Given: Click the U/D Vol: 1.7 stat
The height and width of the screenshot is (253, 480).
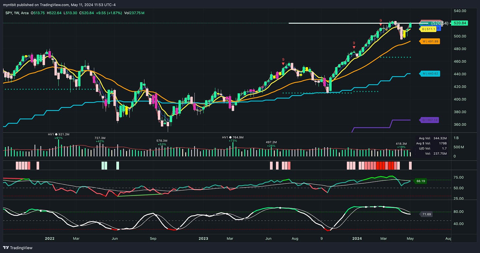Looking at the screenshot, I should pyautogui.click(x=433, y=148).
